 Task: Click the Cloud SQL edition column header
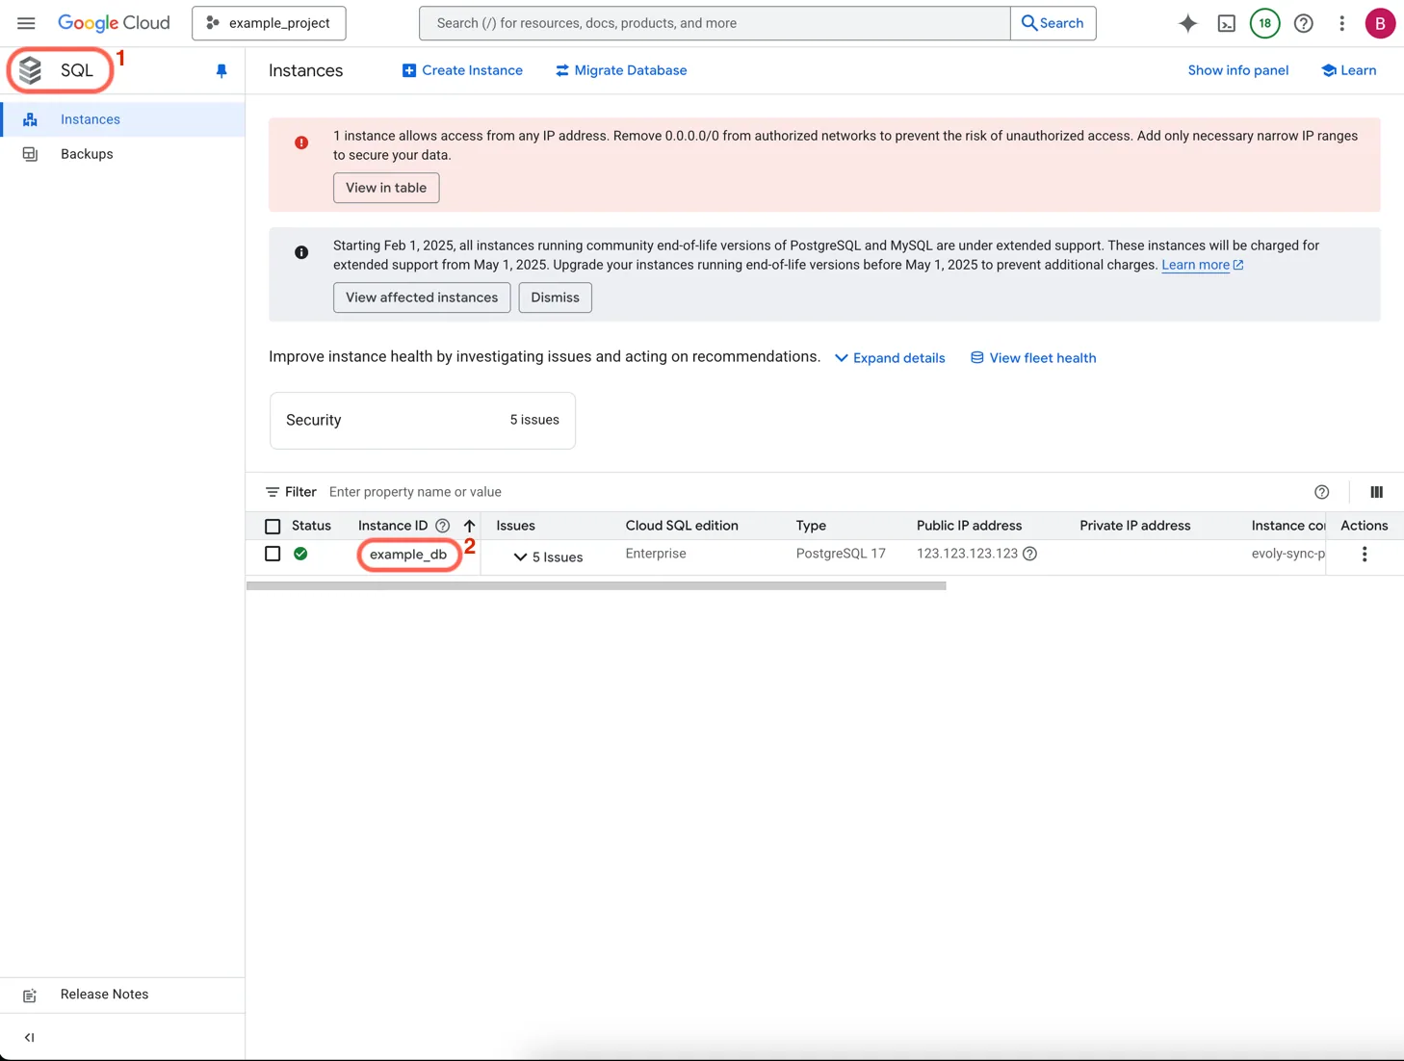click(682, 526)
